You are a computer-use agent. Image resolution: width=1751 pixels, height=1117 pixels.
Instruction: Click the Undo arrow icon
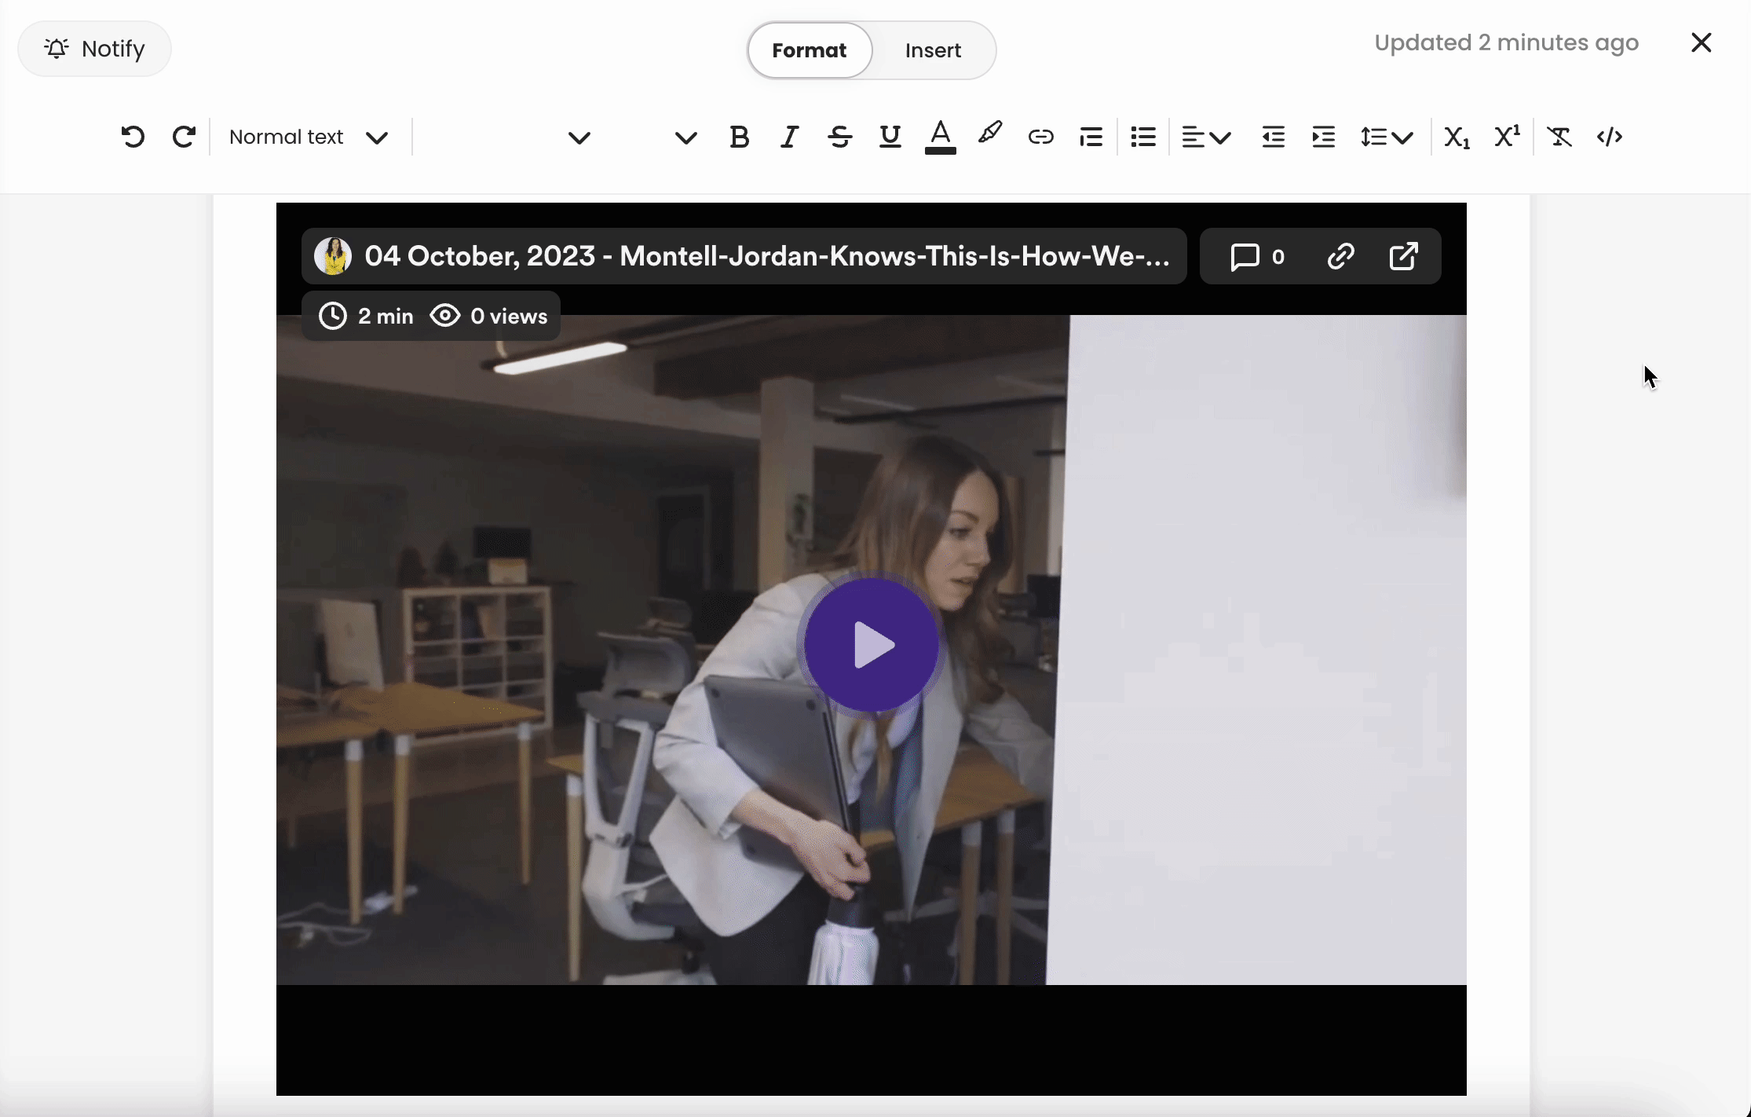133,137
